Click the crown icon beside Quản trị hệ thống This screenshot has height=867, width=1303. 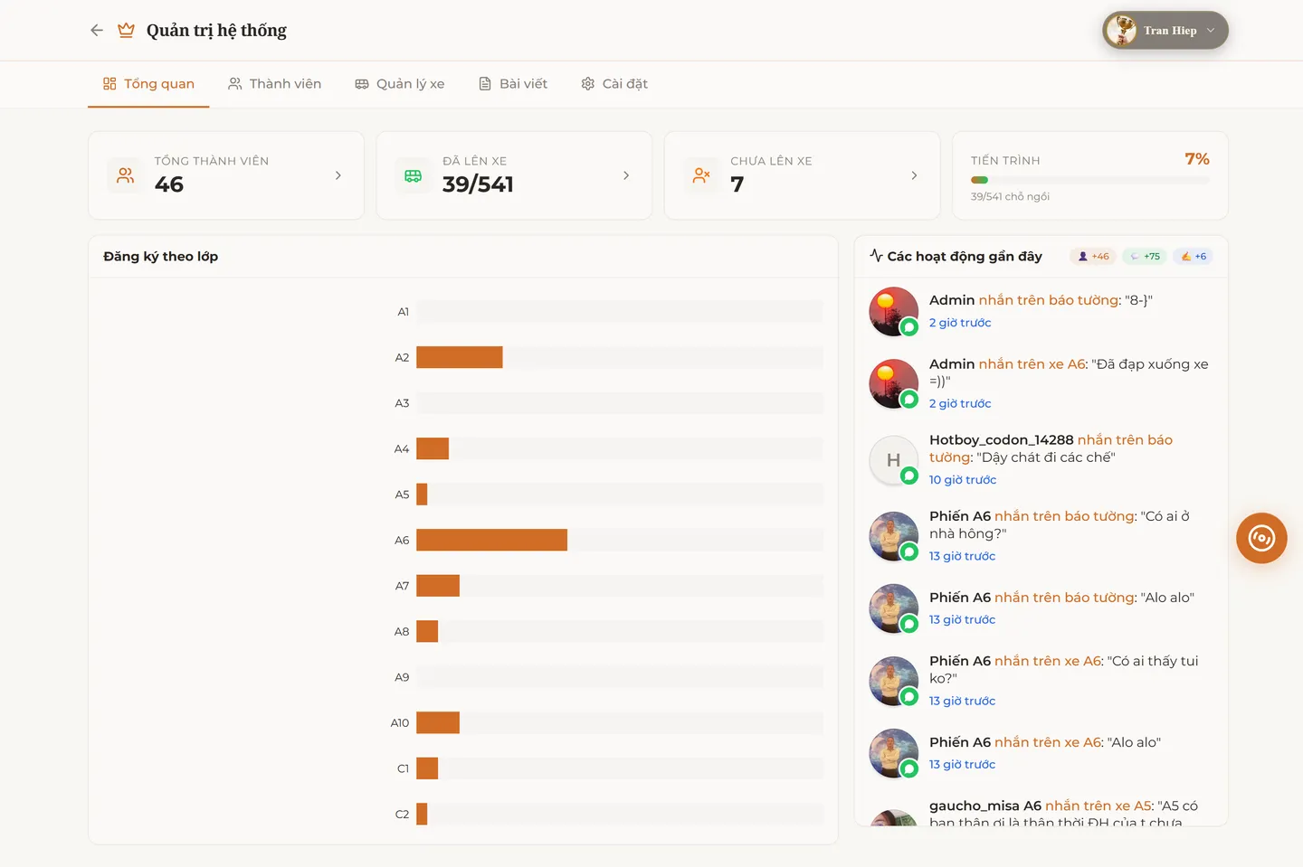coord(127,31)
